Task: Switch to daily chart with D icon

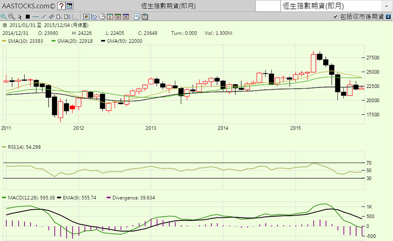Action: [110, 16]
